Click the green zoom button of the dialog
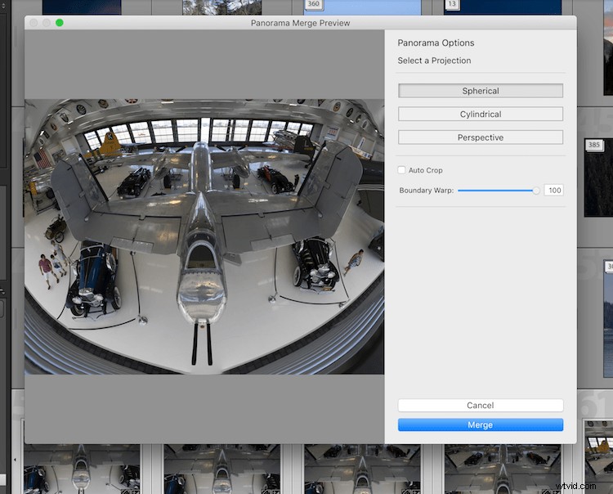 point(60,23)
